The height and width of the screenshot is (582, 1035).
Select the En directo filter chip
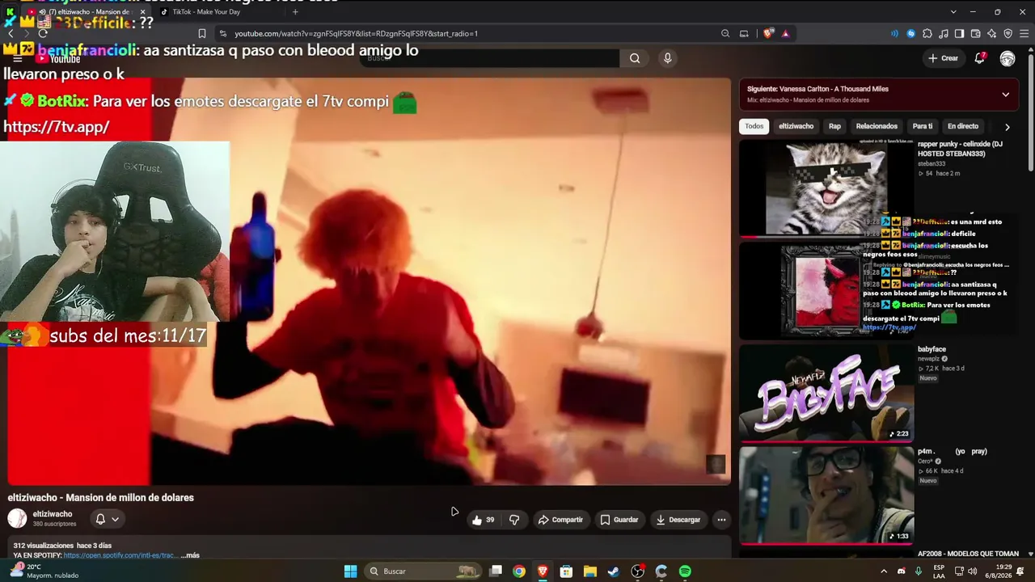(962, 126)
